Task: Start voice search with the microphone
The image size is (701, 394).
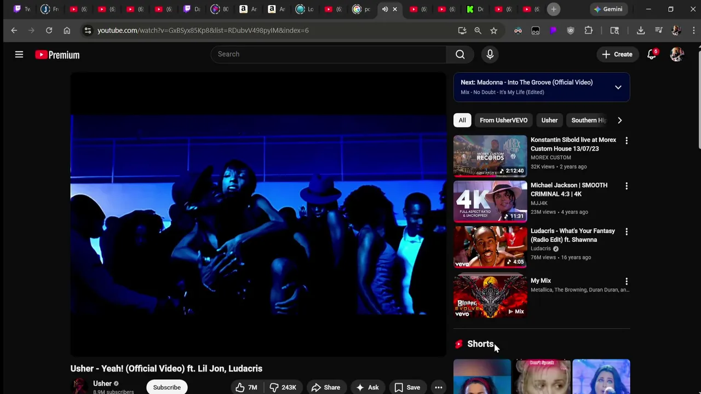Action: click(490, 54)
